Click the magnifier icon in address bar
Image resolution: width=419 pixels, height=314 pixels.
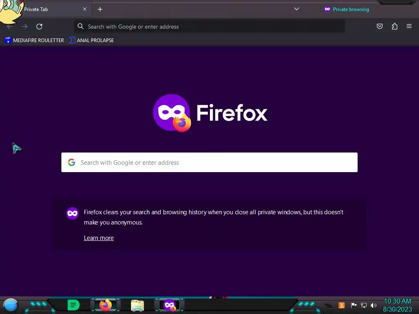pos(81,26)
